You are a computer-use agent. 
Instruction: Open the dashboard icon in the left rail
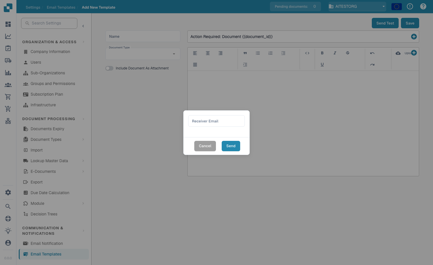click(8, 24)
